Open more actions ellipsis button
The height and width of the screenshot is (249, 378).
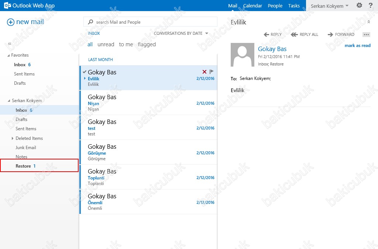coord(366,34)
